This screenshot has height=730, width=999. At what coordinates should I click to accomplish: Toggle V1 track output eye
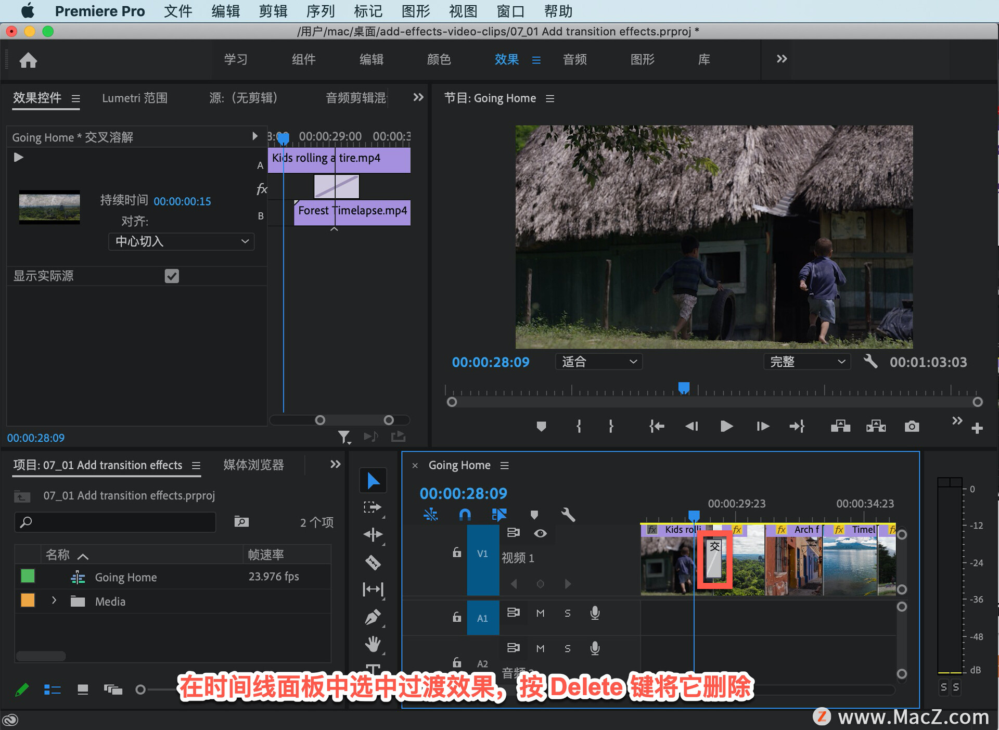click(540, 533)
